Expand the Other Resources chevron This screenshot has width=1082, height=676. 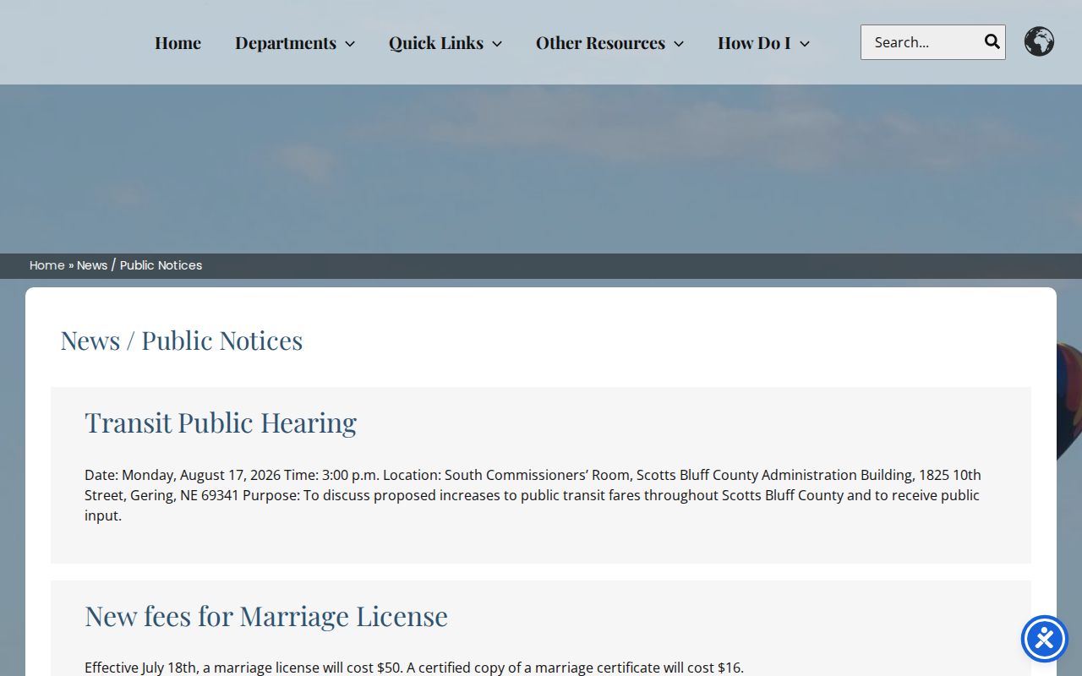(679, 44)
